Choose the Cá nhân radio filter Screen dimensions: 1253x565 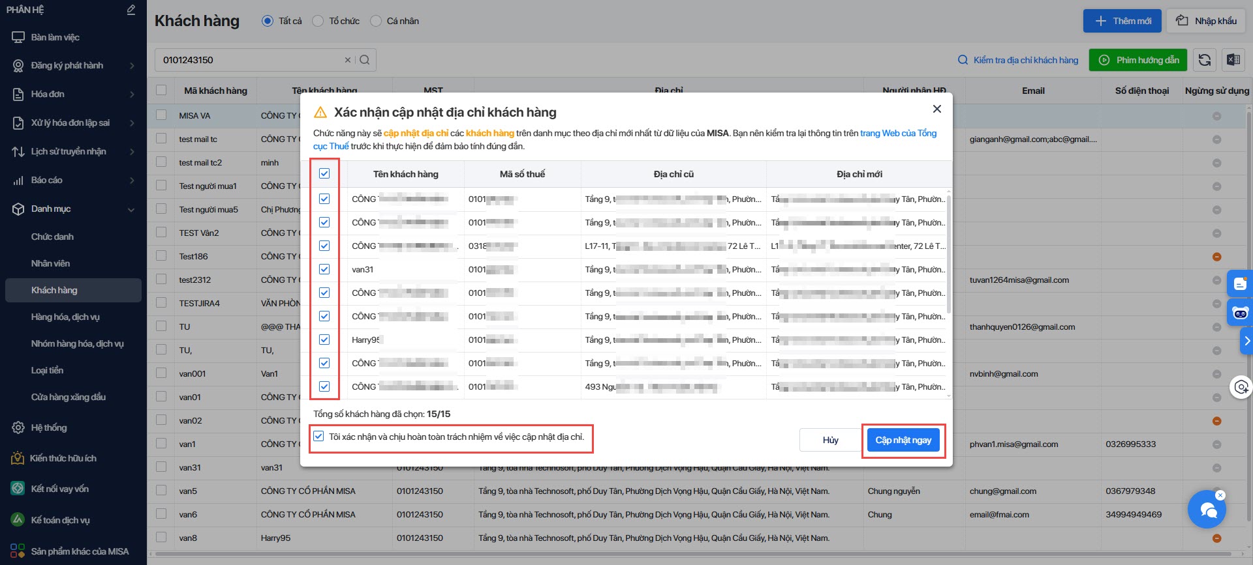click(x=375, y=21)
